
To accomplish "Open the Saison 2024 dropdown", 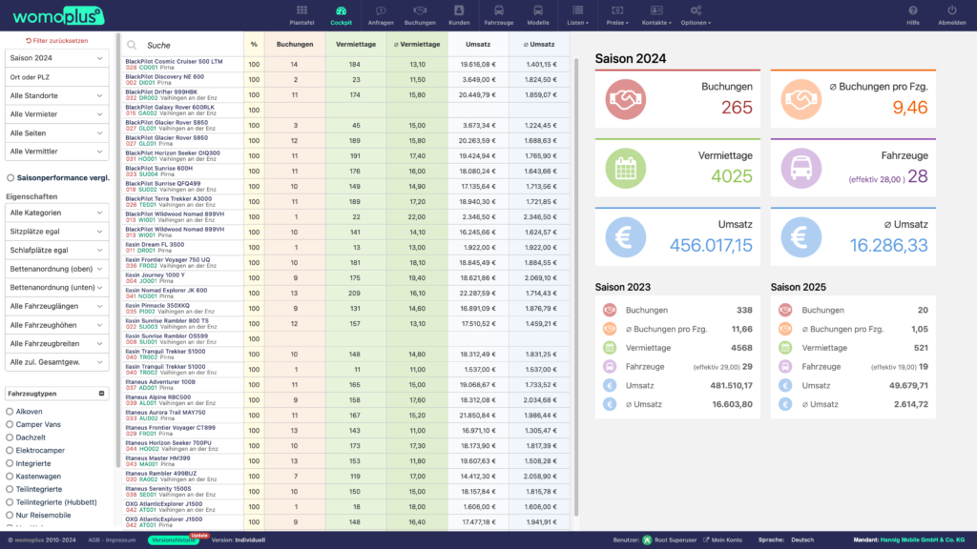I will coord(56,58).
